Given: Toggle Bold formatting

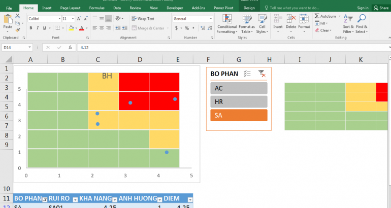Looking at the screenshot, I should point(30,28).
